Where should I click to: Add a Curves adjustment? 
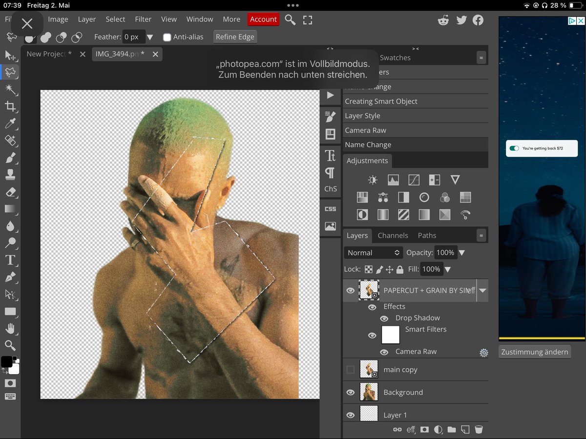pos(414,180)
